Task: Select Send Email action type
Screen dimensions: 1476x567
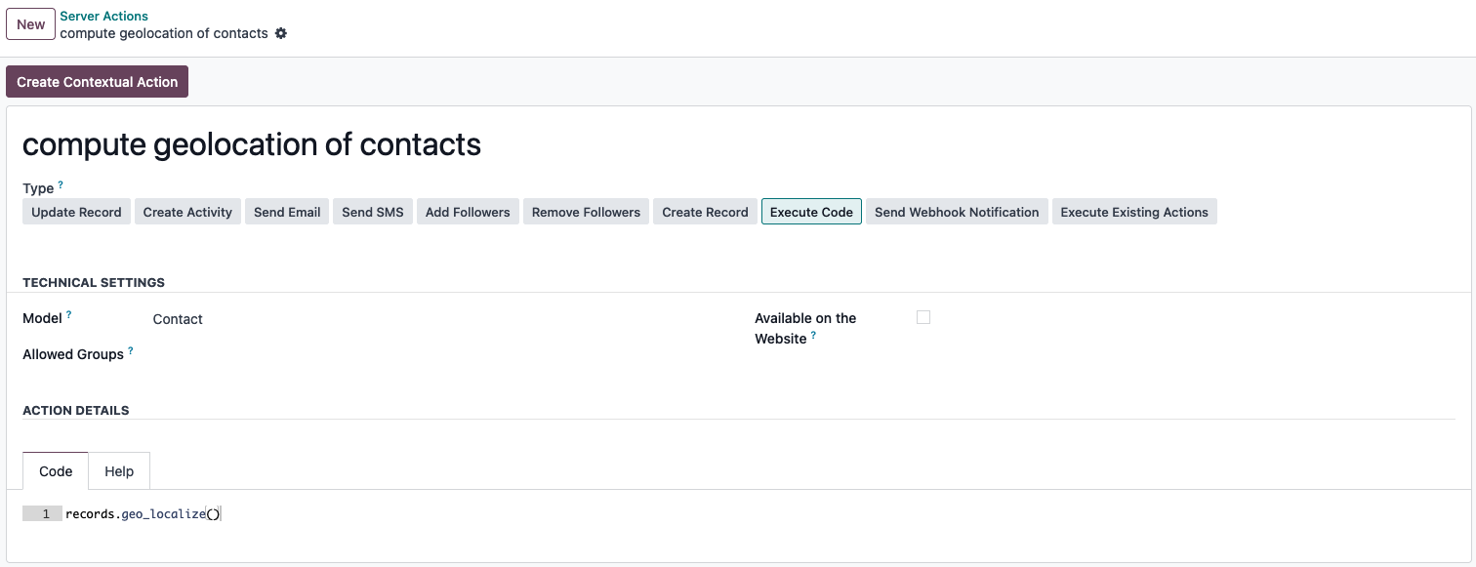Action: pos(287,212)
